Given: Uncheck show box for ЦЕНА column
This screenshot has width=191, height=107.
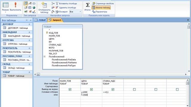Looking at the screenshot, I should click(92, 89).
